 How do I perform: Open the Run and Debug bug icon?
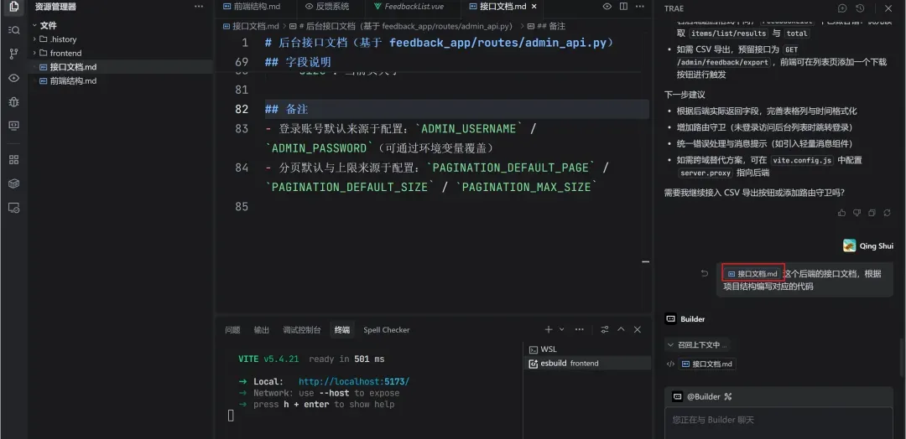click(13, 101)
